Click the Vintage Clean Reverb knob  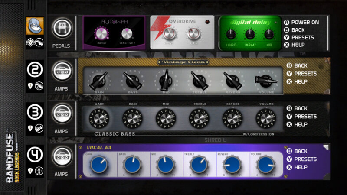click(x=232, y=81)
